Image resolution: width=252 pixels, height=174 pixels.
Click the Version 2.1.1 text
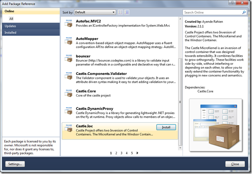194,26
